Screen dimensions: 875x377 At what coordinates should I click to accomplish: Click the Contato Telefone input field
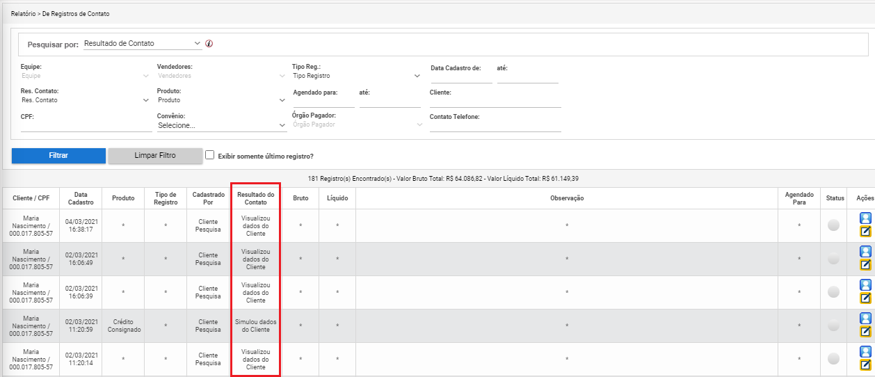495,127
